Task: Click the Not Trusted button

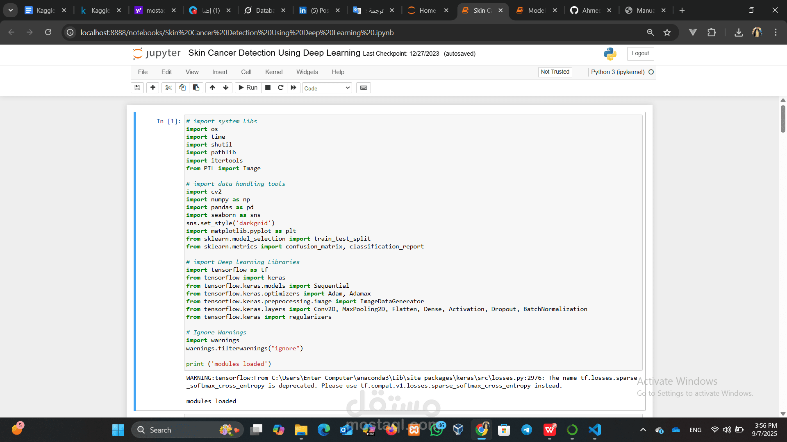Action: (x=555, y=72)
